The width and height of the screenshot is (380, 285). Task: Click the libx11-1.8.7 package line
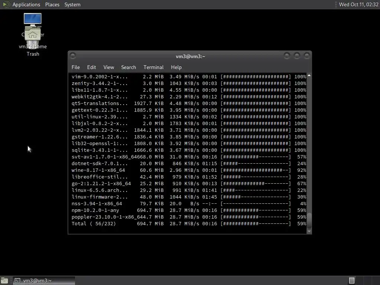point(189,90)
